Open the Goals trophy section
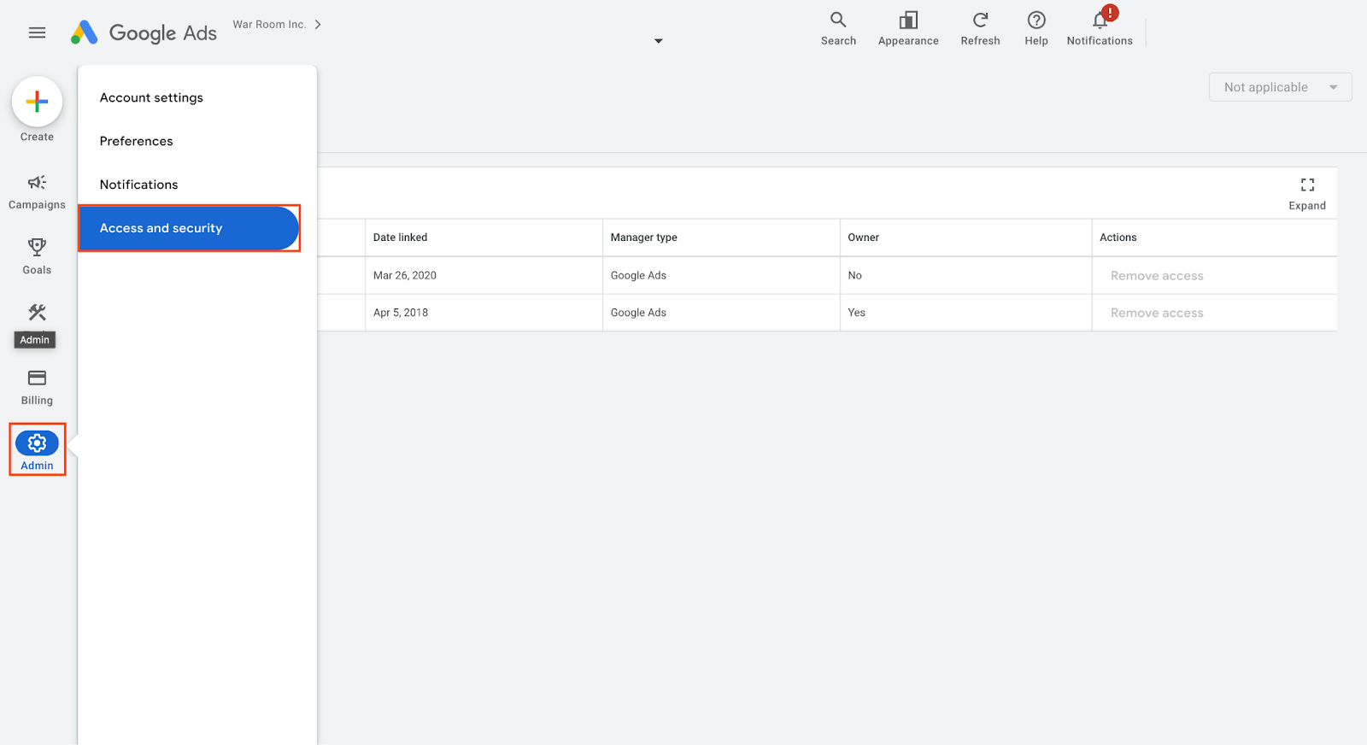 click(x=37, y=256)
